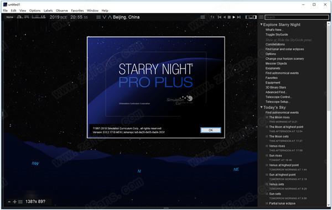Select The Moon sets event
The width and height of the screenshot is (332, 210).
(x=279, y=136)
